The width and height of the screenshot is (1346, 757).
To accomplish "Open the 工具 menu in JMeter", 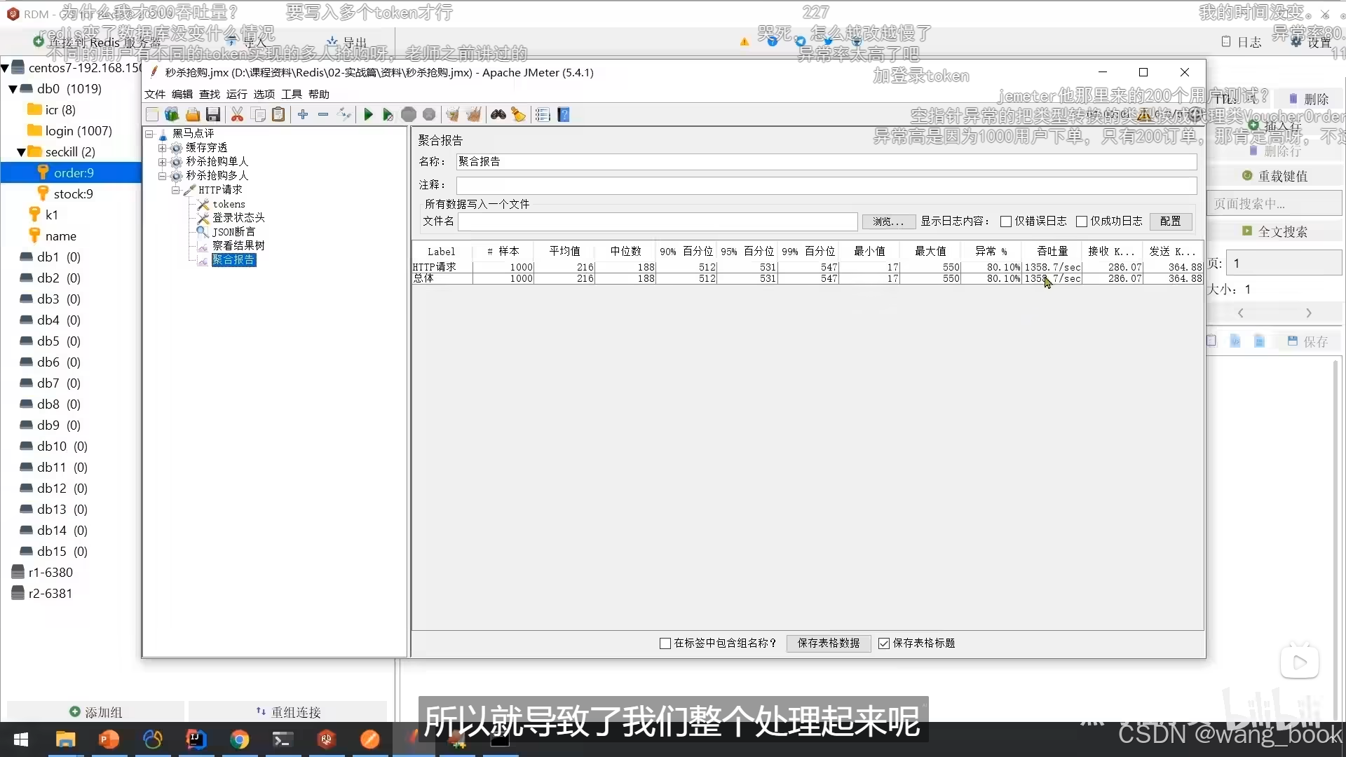I will 292,94.
